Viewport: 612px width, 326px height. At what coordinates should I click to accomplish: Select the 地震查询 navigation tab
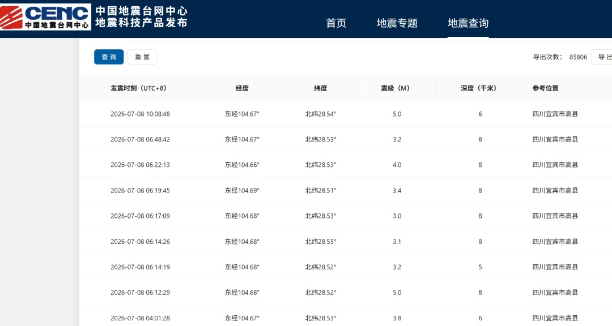[x=468, y=23]
